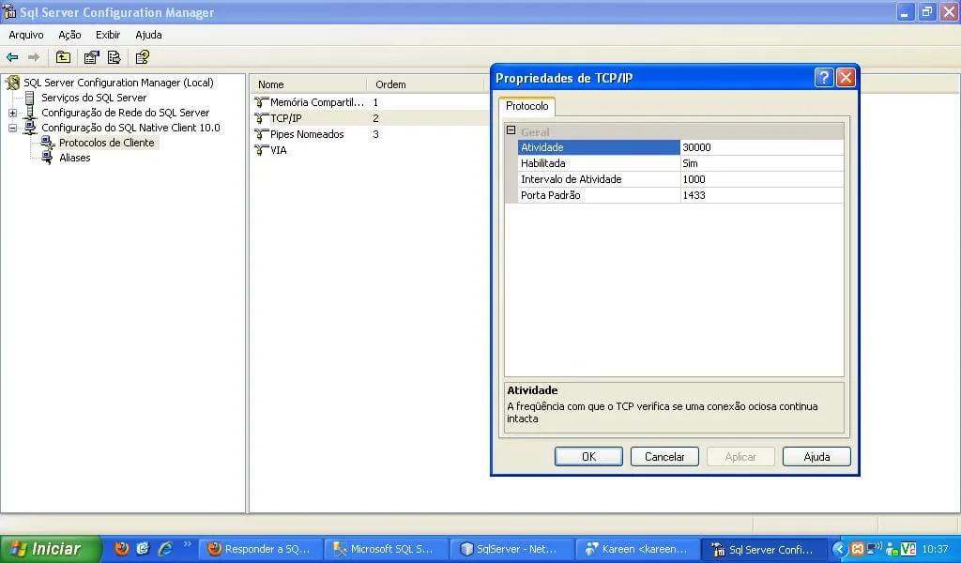Screen dimensions: 961x563
Task: Click the Help question-mark toolbar icon
Action: click(143, 57)
